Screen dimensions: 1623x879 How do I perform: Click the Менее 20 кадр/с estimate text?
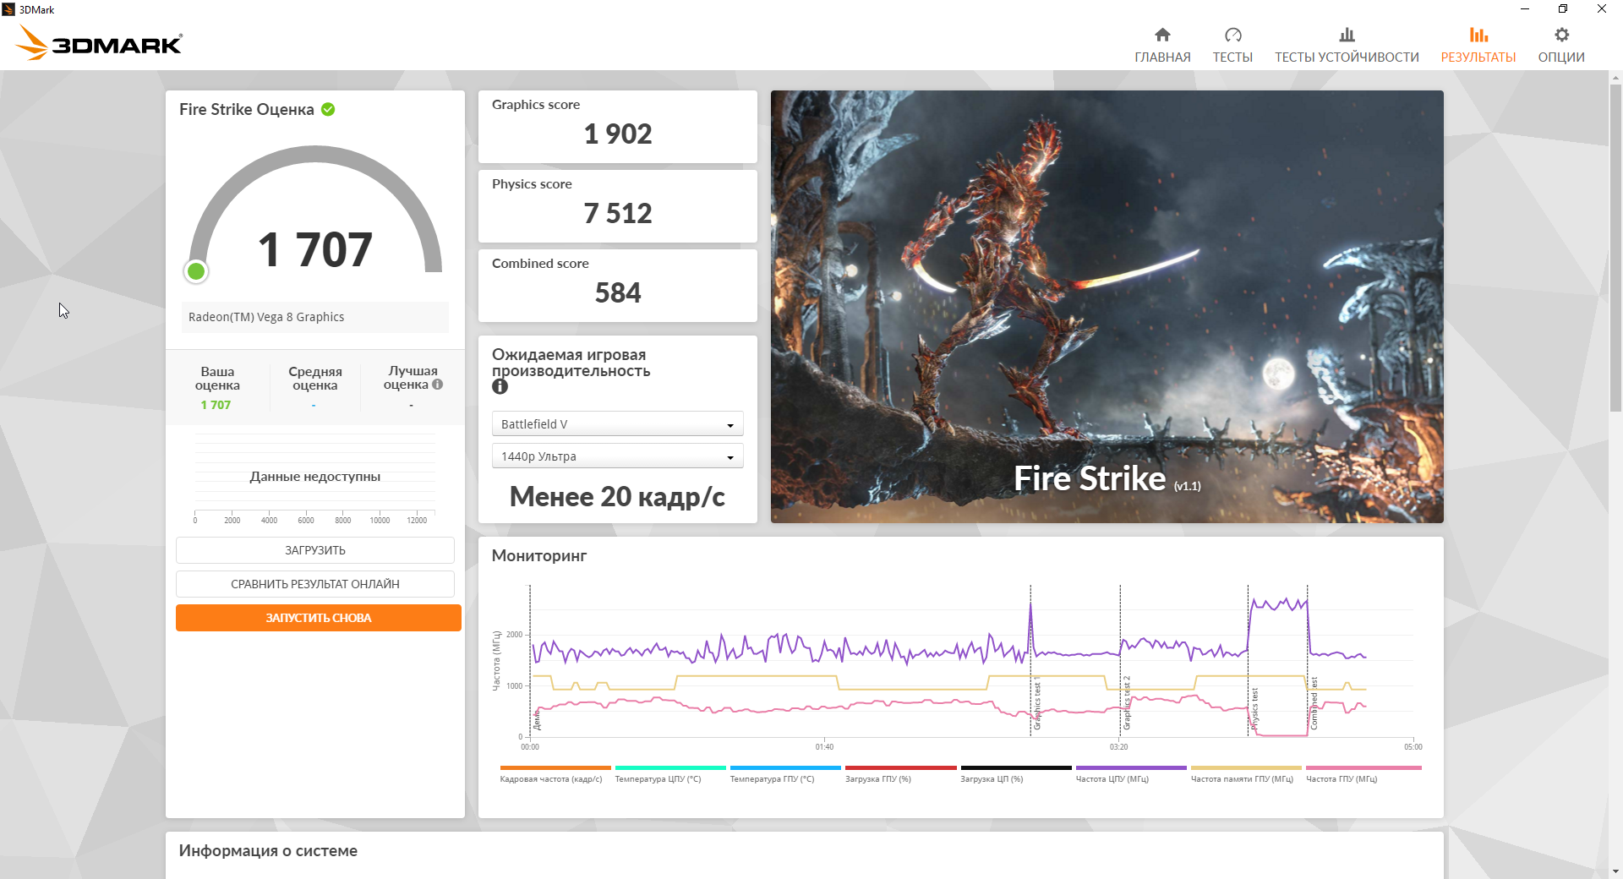[618, 497]
